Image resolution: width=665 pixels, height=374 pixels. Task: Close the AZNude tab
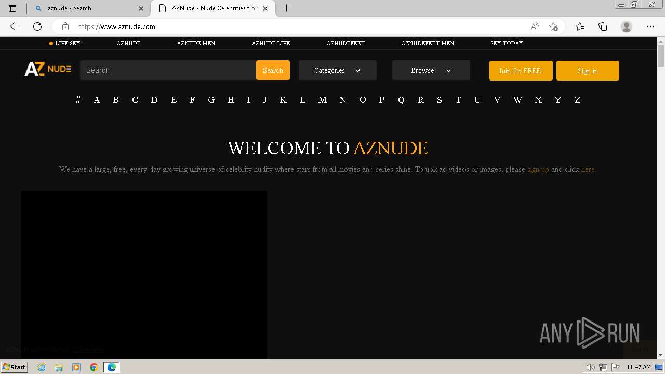click(265, 8)
